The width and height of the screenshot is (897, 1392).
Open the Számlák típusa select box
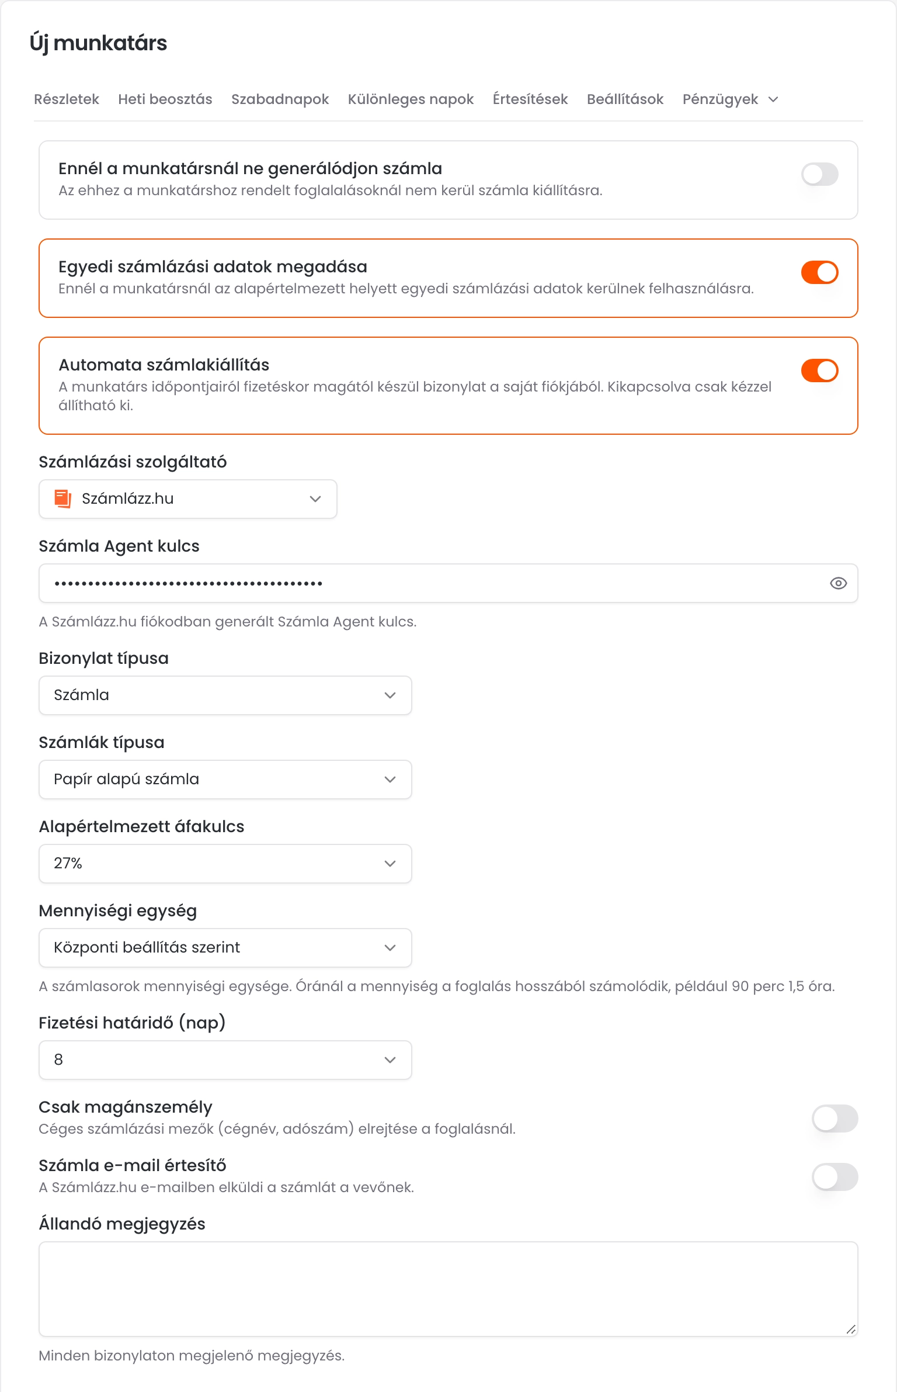coord(225,780)
